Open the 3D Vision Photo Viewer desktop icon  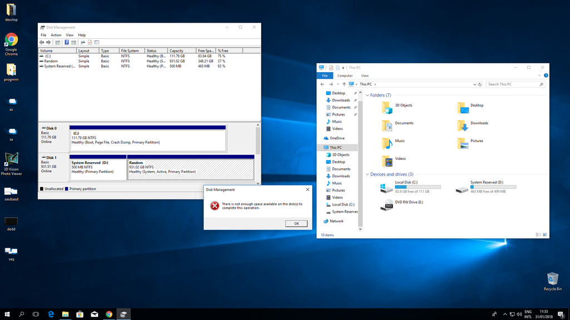point(11,164)
